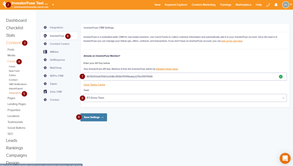
Task: Open the Team dropdown showing IF3 Demo Team
Action: click(x=185, y=98)
